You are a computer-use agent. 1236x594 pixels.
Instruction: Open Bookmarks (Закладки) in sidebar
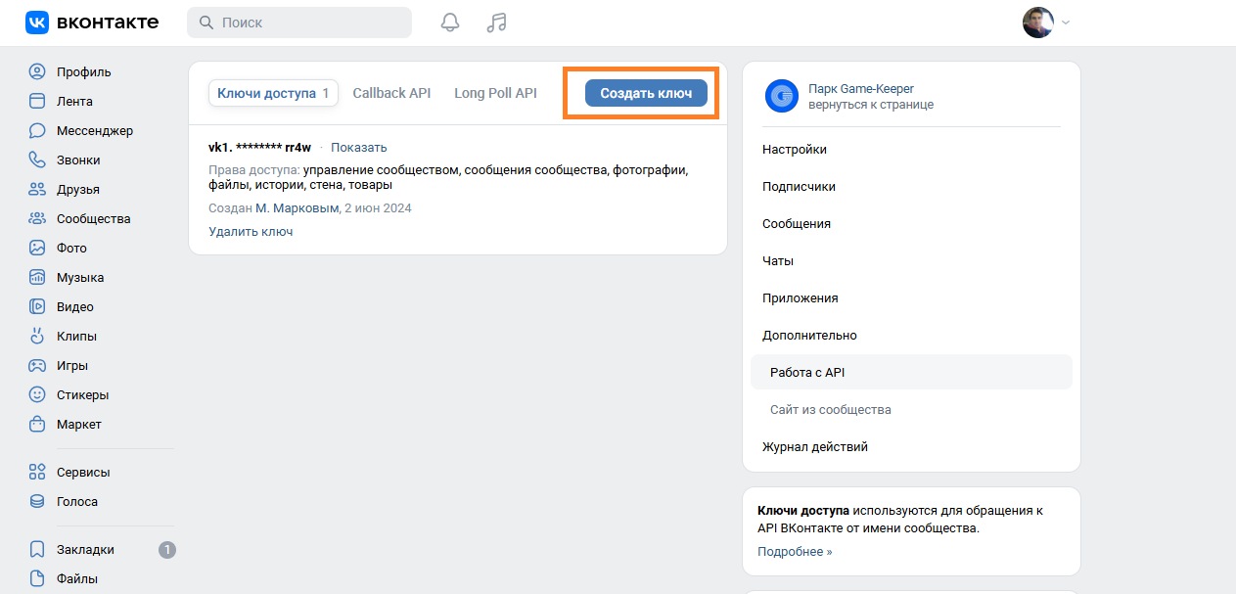85,549
